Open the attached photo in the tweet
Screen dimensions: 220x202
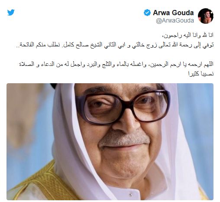pyautogui.click(x=110, y=142)
